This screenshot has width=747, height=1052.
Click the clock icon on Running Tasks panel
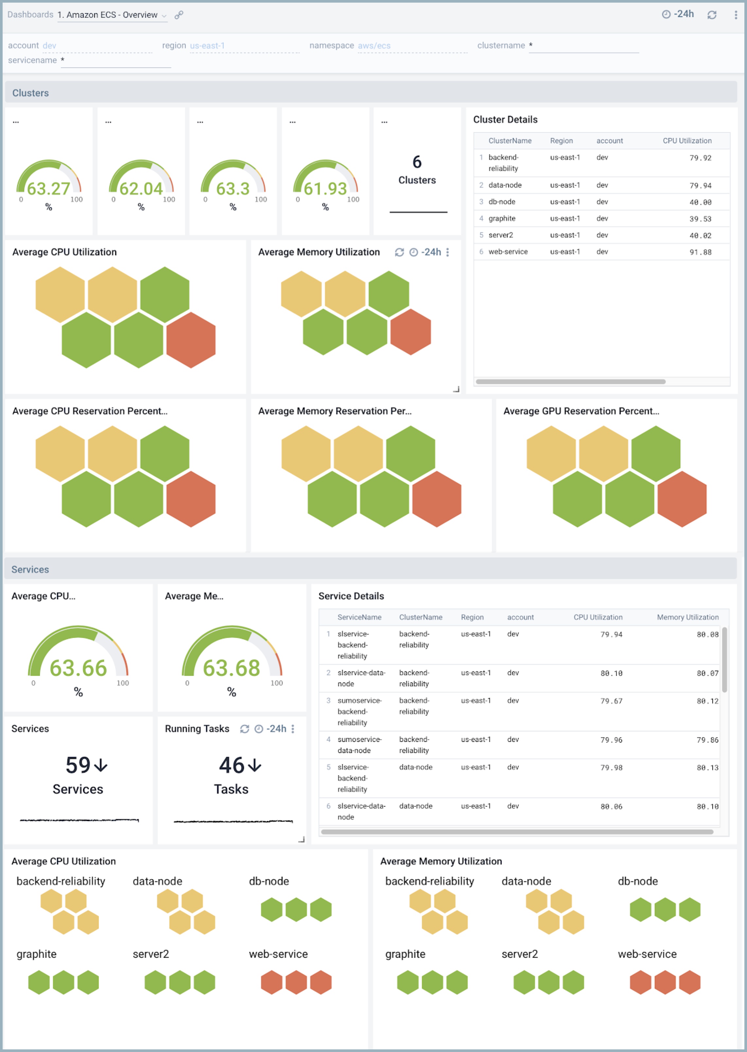point(258,729)
